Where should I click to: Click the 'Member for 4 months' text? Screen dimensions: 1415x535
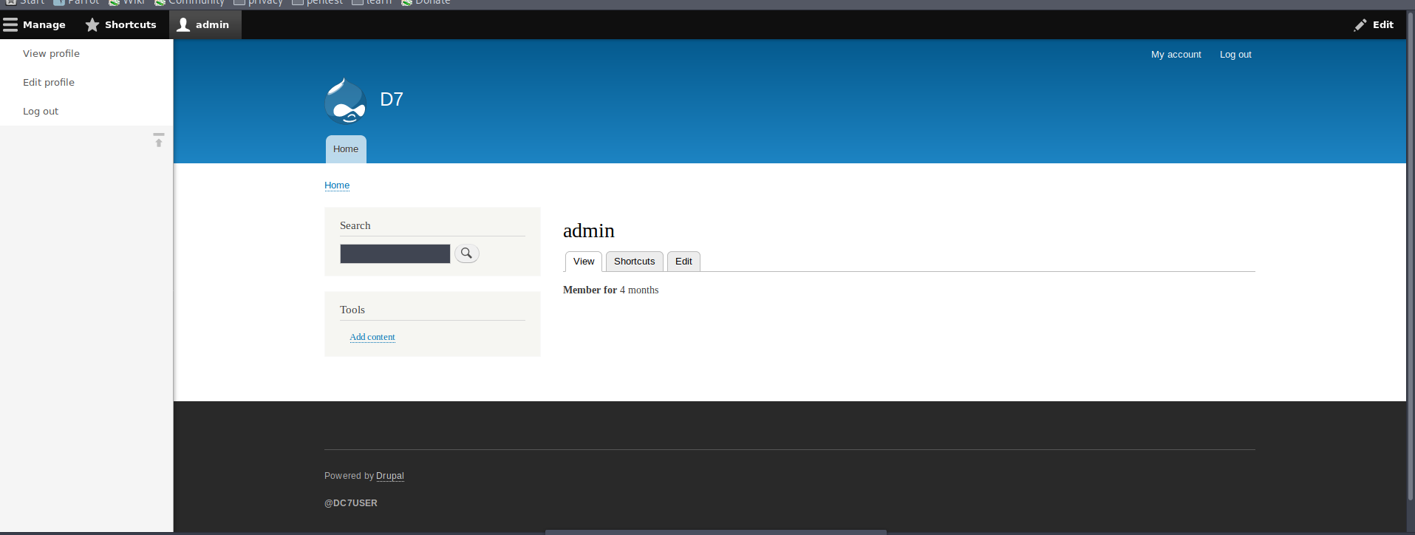click(x=610, y=290)
